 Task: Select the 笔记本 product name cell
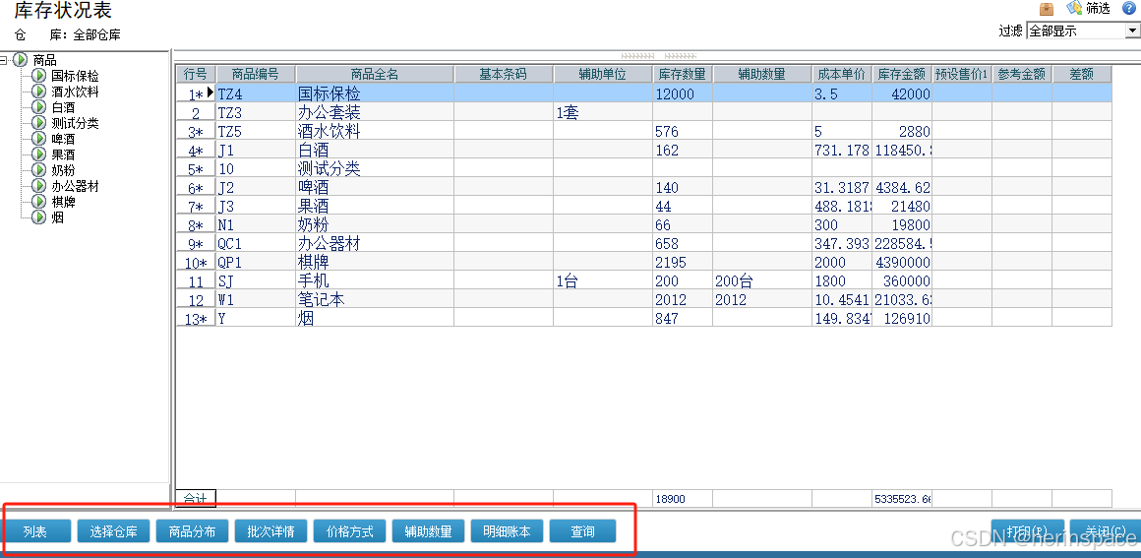coord(375,299)
